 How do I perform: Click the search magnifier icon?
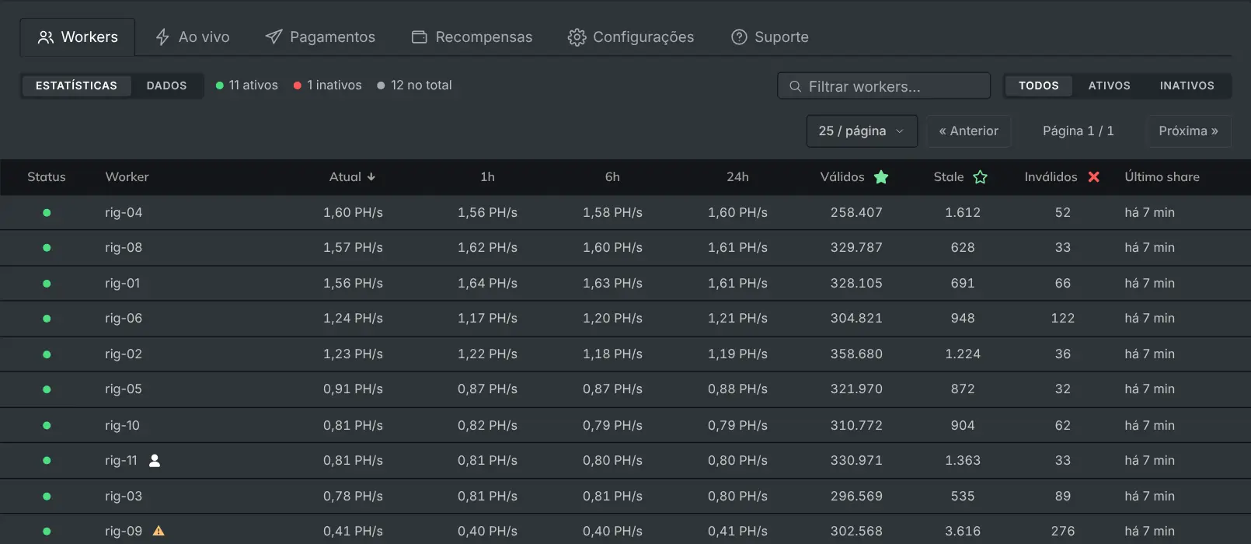pos(795,86)
